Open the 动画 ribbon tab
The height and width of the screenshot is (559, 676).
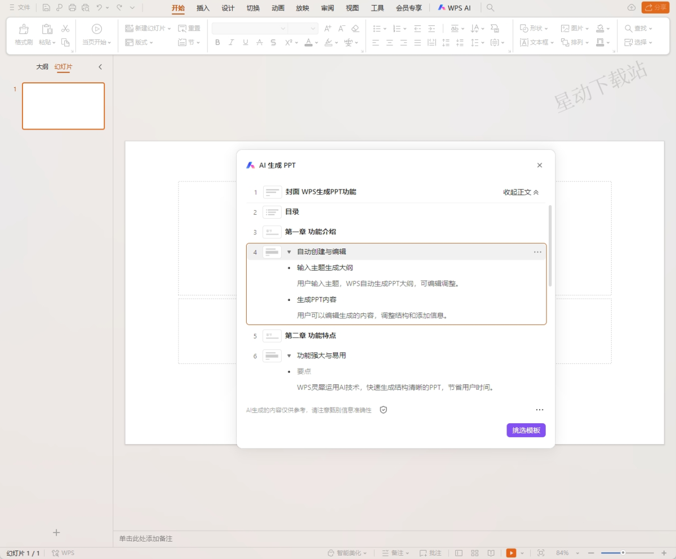pyautogui.click(x=278, y=8)
